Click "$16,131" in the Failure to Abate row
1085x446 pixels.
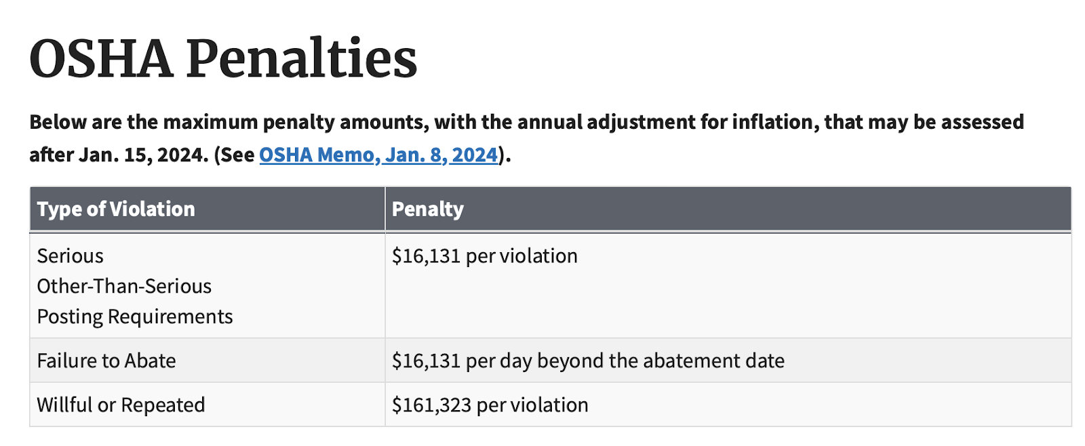click(426, 361)
